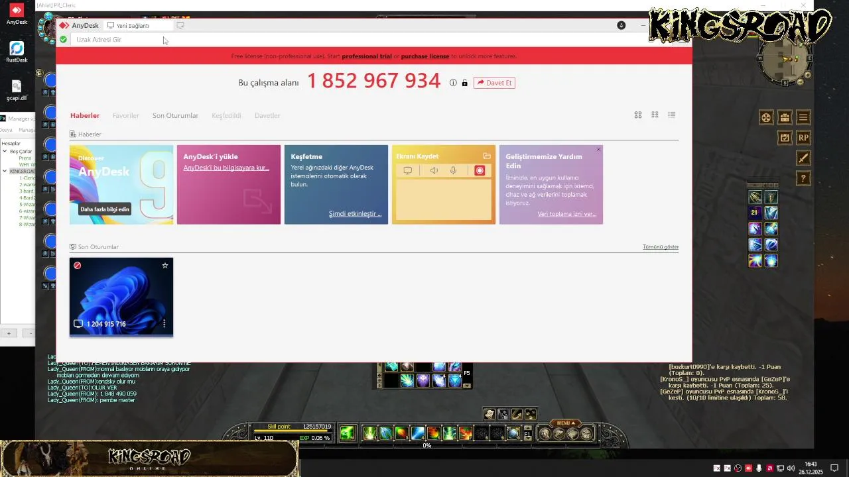The image size is (849, 477).
Task: Open the AnyDesk download arrow menu
Action: tap(621, 25)
